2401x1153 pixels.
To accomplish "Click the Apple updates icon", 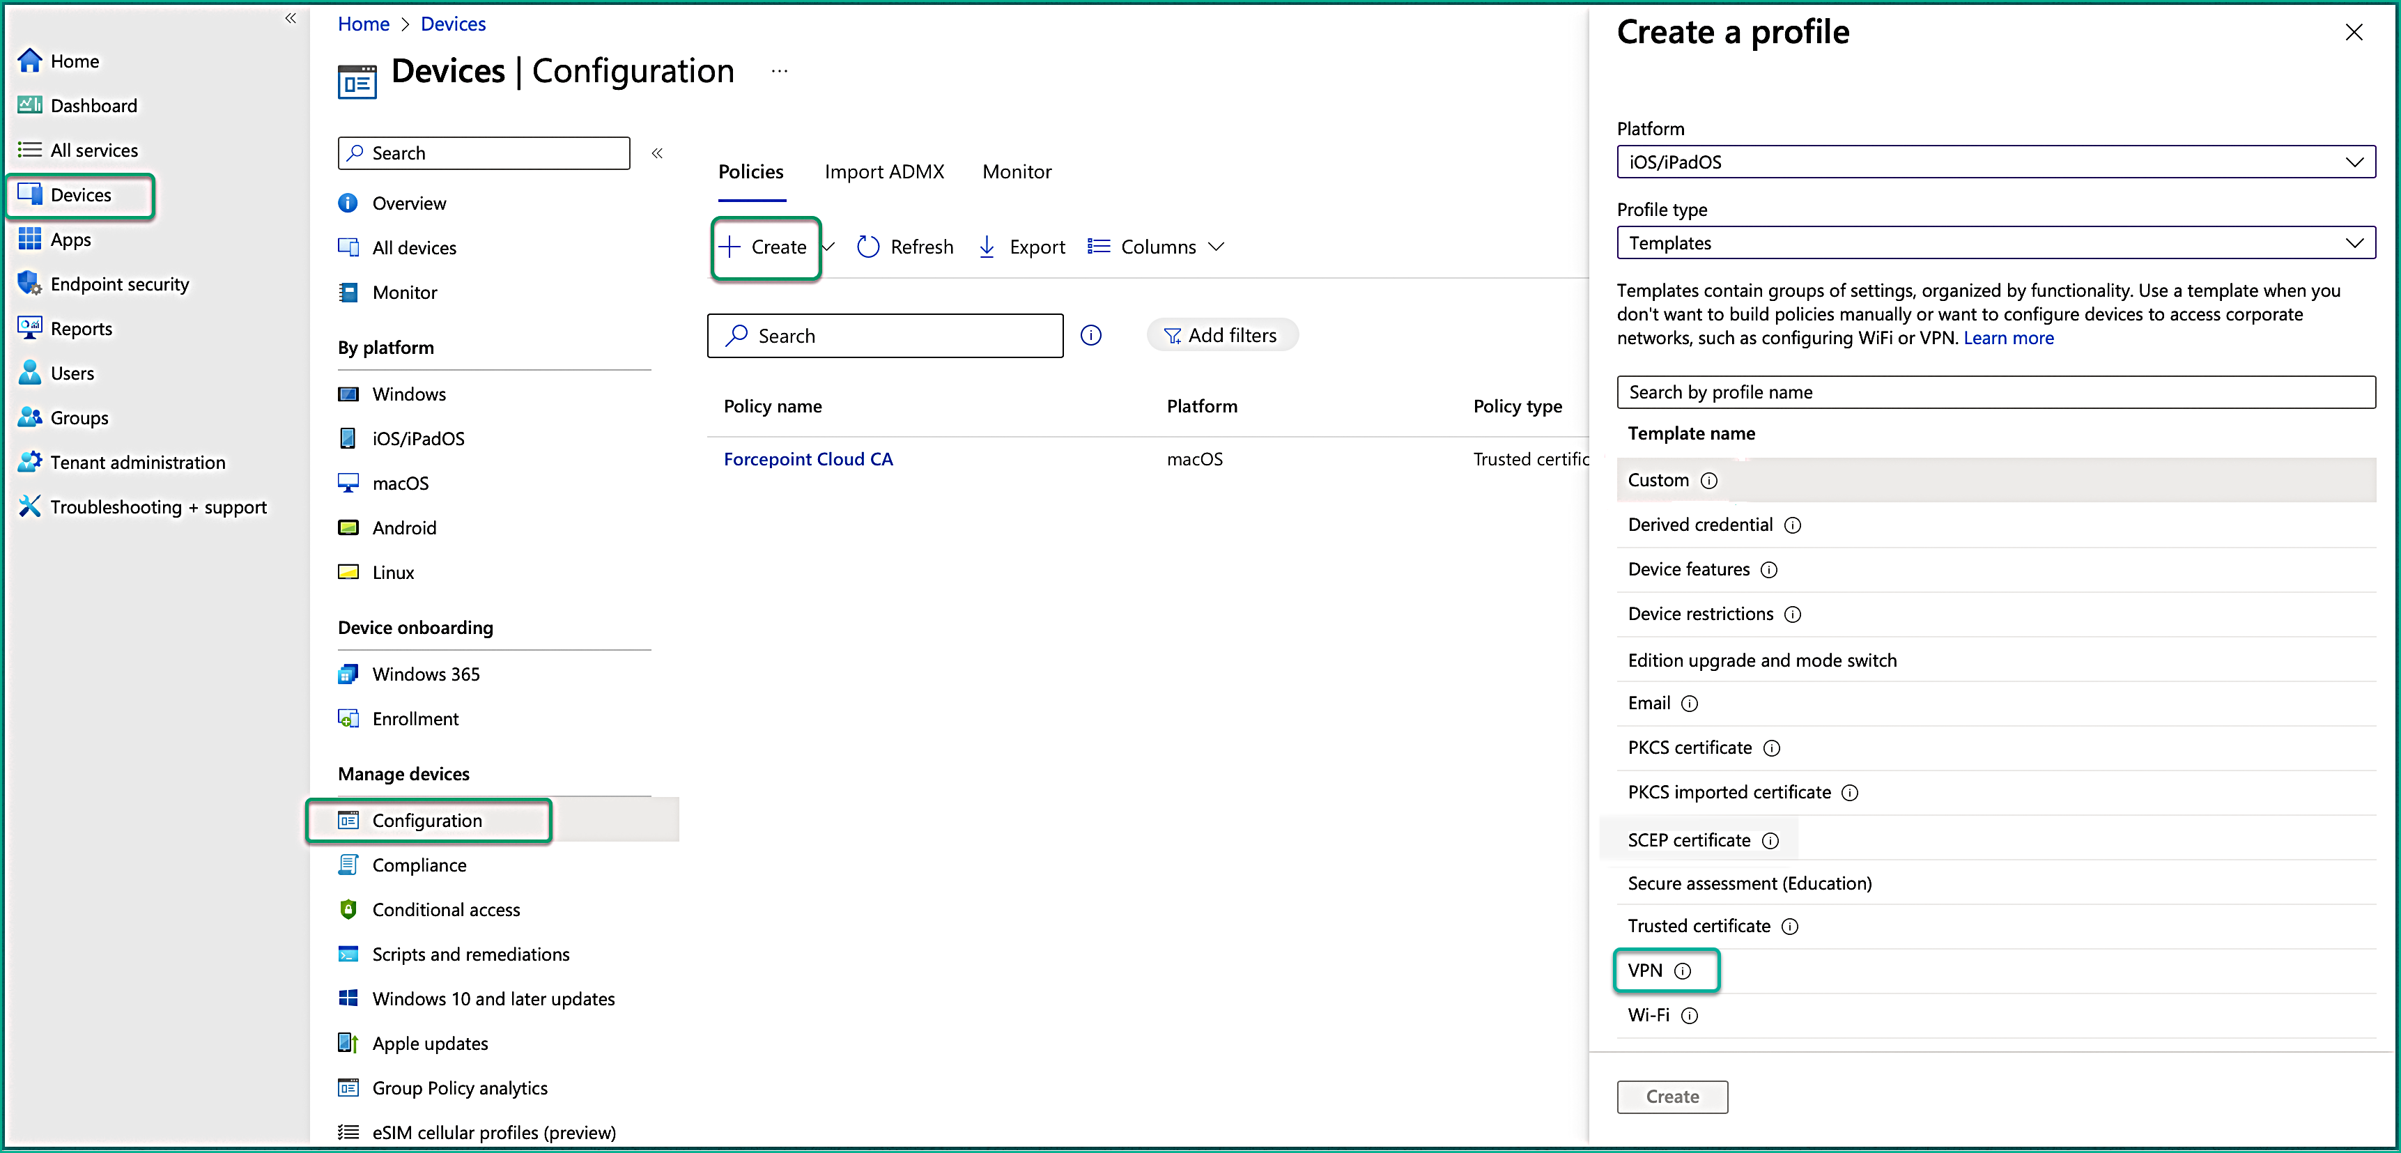I will pos(348,1043).
